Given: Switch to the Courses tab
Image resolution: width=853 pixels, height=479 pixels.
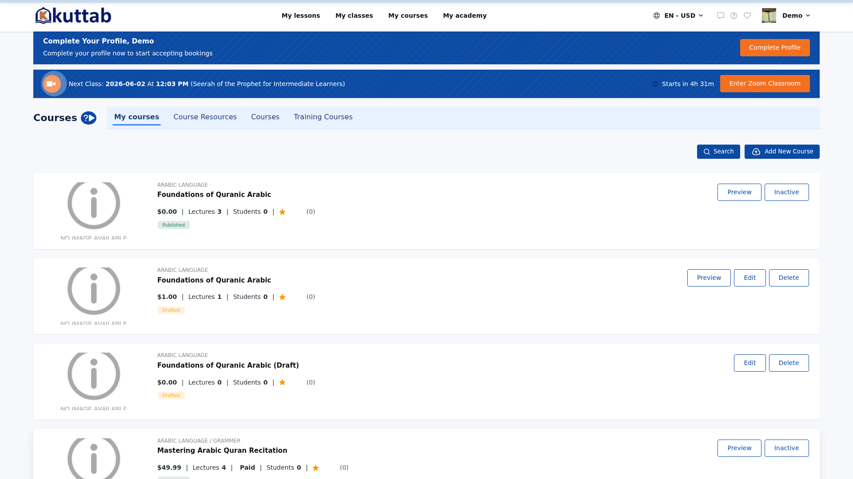Looking at the screenshot, I should [265, 117].
